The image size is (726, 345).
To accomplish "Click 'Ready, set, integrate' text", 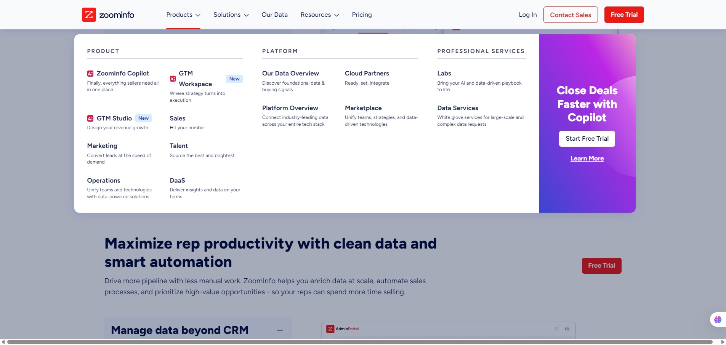I will point(367,83).
